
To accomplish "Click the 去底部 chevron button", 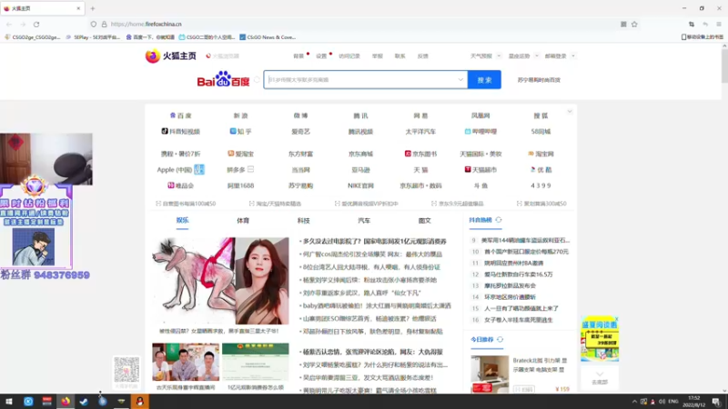I will point(600,377).
